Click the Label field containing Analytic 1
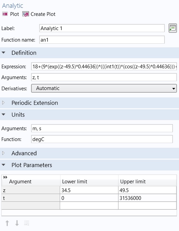 [102, 28]
